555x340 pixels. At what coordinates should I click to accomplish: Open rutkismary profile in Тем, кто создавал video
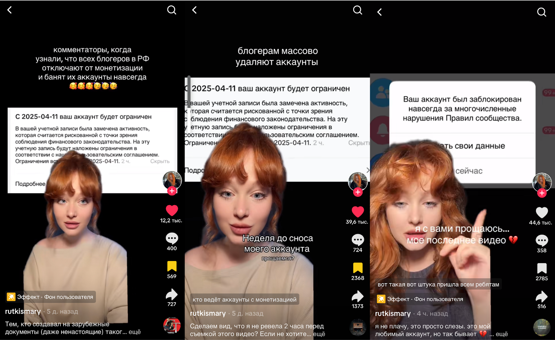coord(23,311)
